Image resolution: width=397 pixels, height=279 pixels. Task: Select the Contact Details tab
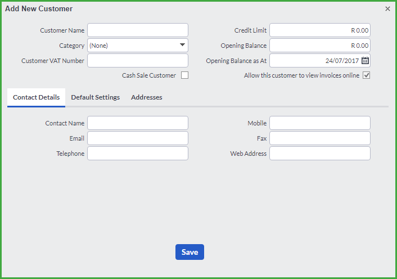coord(36,97)
